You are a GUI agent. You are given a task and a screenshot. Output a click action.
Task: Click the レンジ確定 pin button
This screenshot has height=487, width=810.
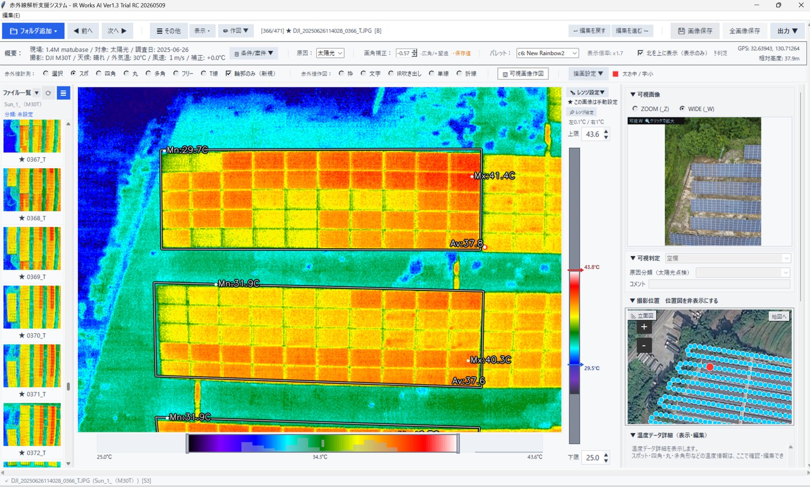pyautogui.click(x=582, y=112)
